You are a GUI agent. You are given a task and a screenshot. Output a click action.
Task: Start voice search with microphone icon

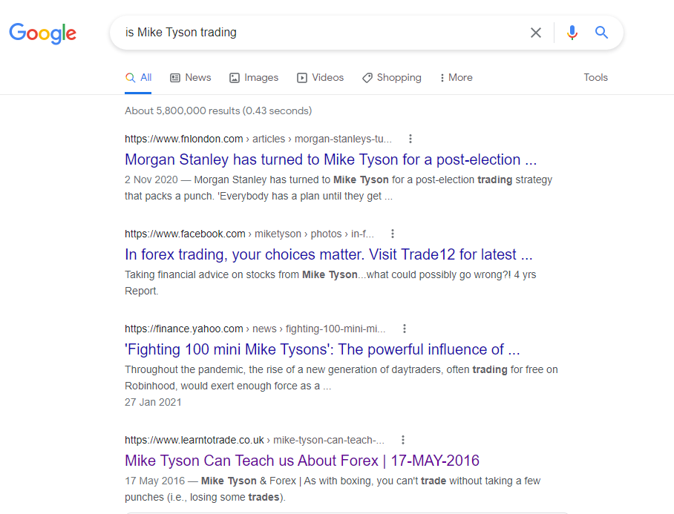[572, 33]
